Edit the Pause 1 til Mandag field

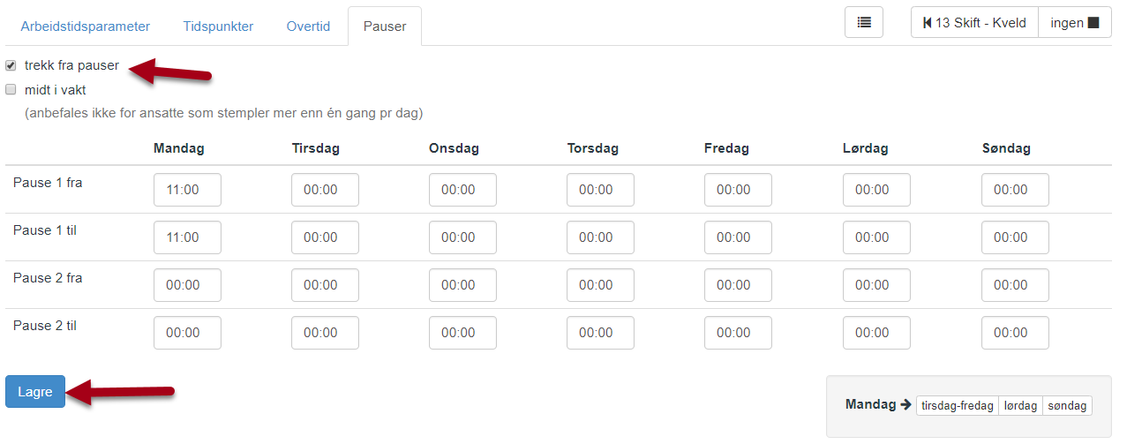187,237
